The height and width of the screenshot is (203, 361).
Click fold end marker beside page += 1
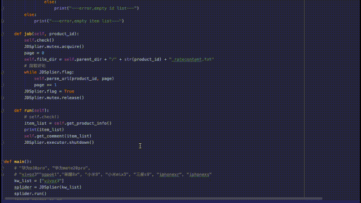point(2,85)
